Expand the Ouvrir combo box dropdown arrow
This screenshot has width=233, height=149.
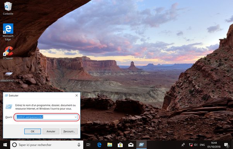75,117
